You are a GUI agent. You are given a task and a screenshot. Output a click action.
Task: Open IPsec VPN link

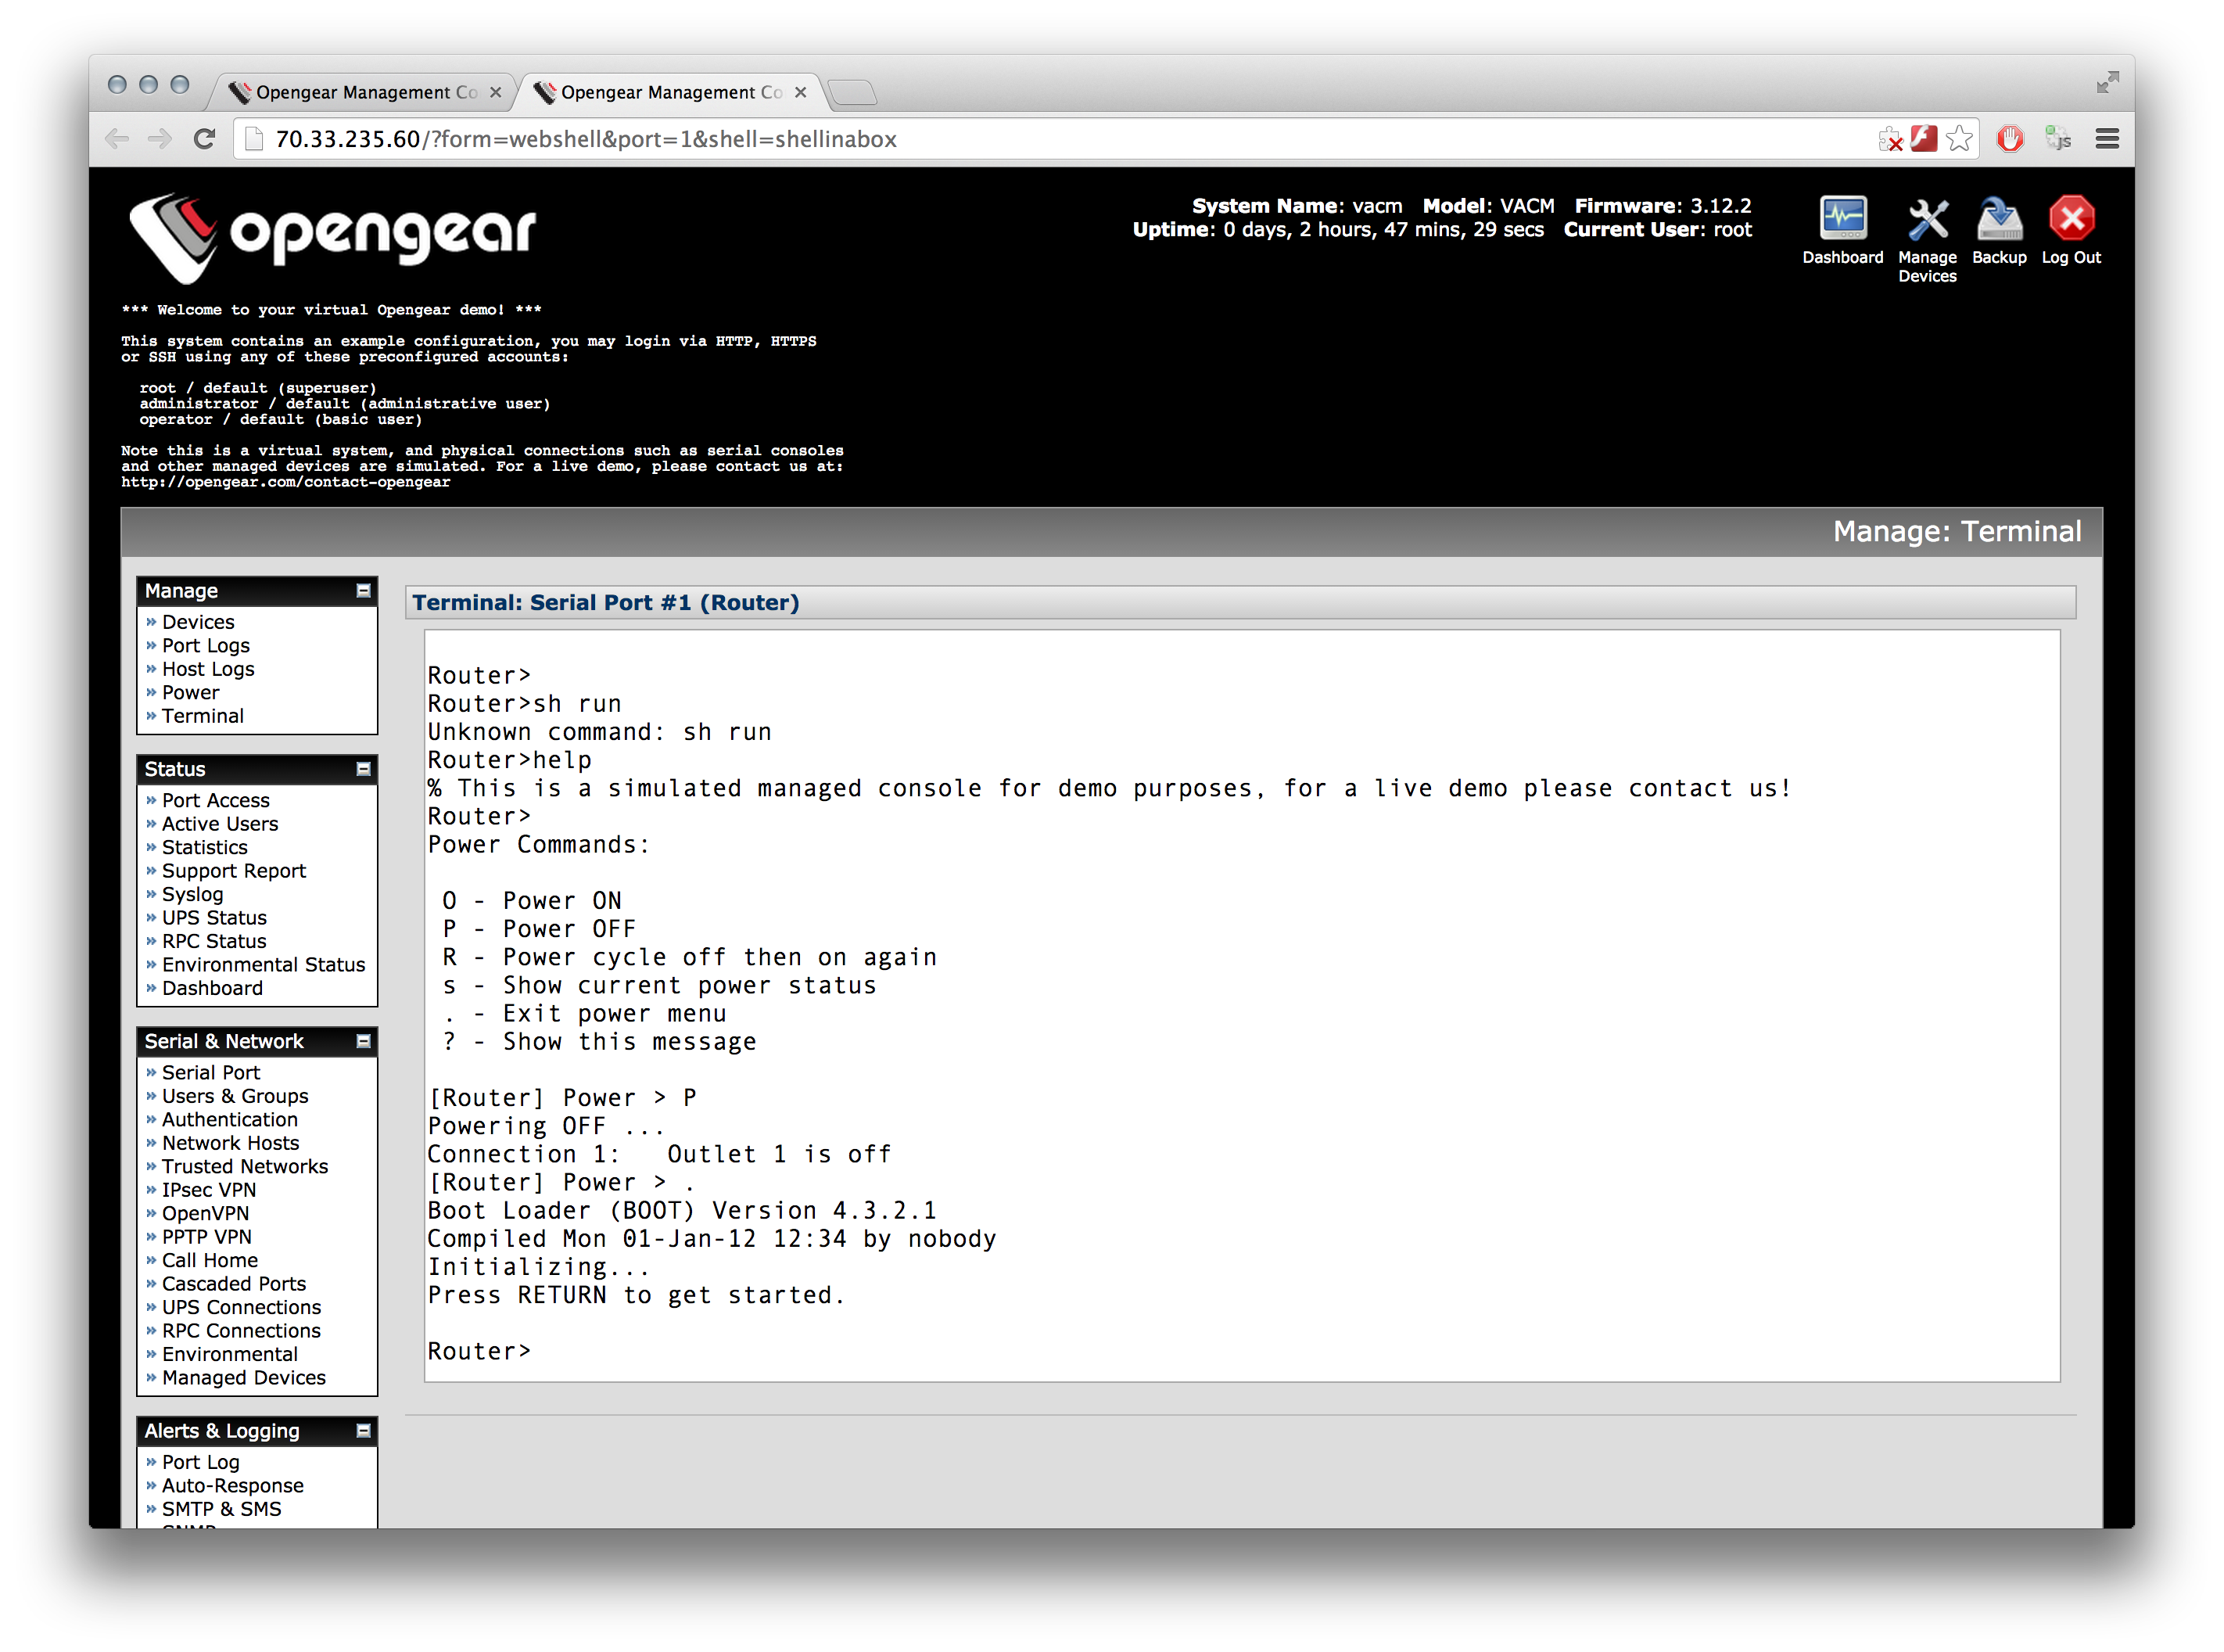click(209, 1190)
